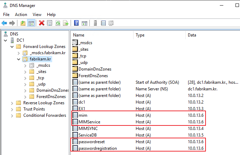Select the _tcp folder name in list

tap(82, 56)
